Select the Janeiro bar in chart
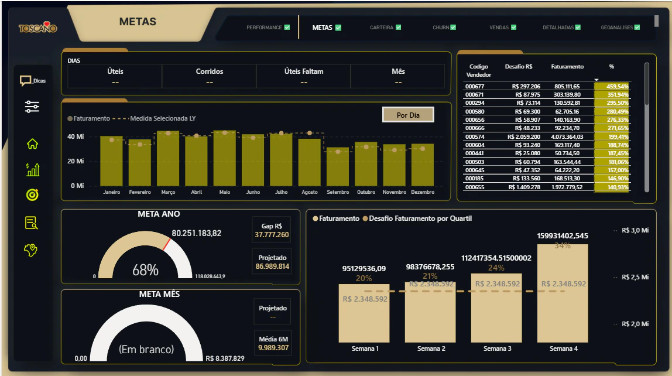Screen dimensions: 672x376 pyautogui.click(x=111, y=161)
